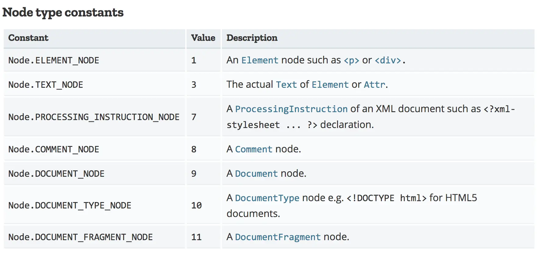Click the Node.COMMENT_NODE constant text
The width and height of the screenshot is (537, 256).
tap(54, 149)
